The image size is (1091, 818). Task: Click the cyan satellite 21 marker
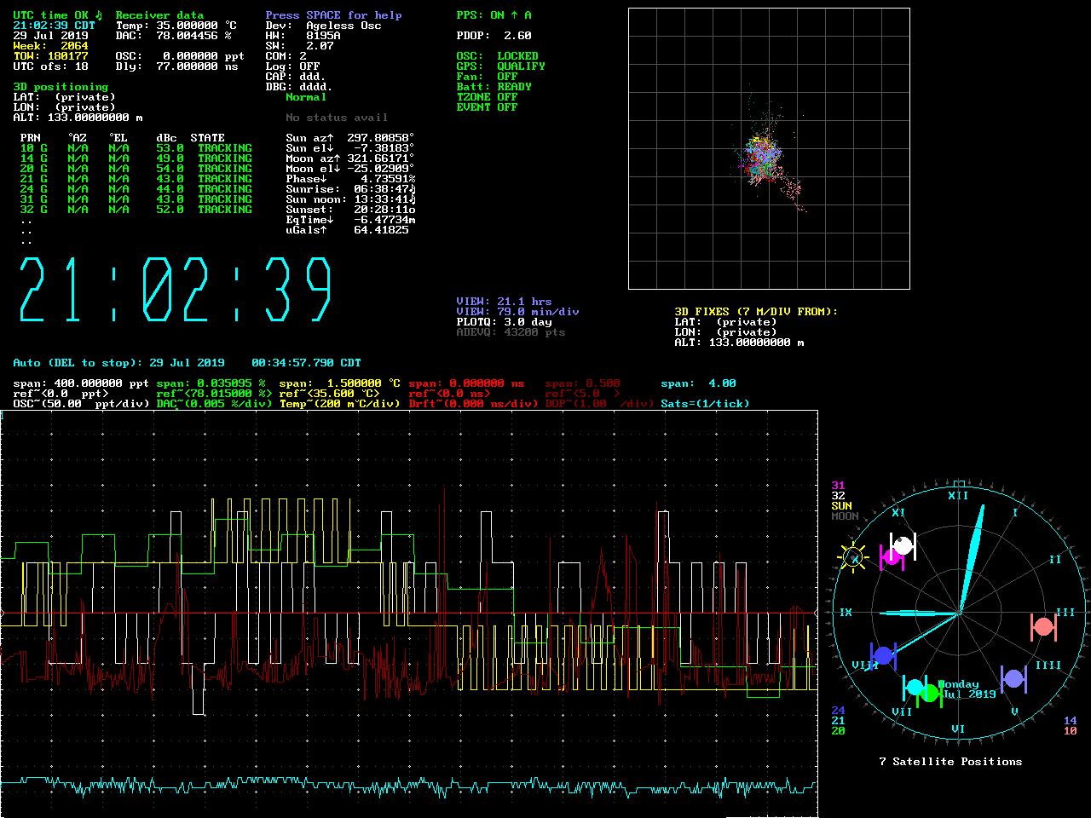click(x=915, y=688)
